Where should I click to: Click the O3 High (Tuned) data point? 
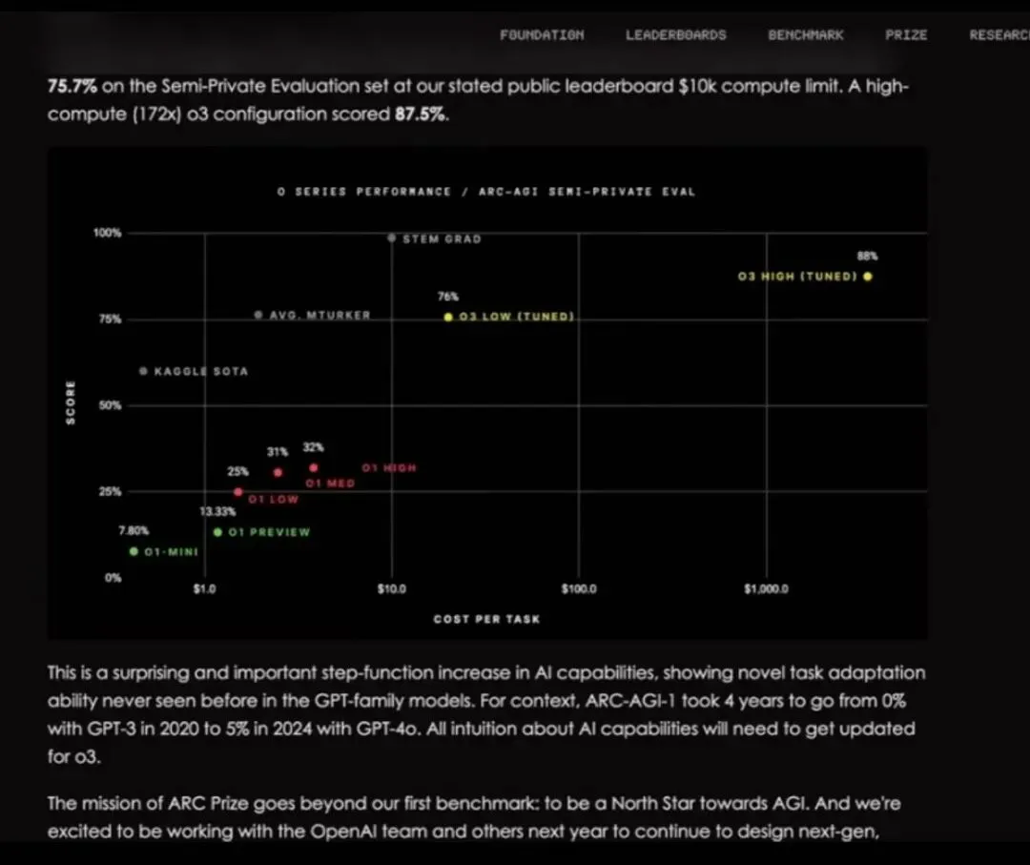pyautogui.click(x=868, y=277)
